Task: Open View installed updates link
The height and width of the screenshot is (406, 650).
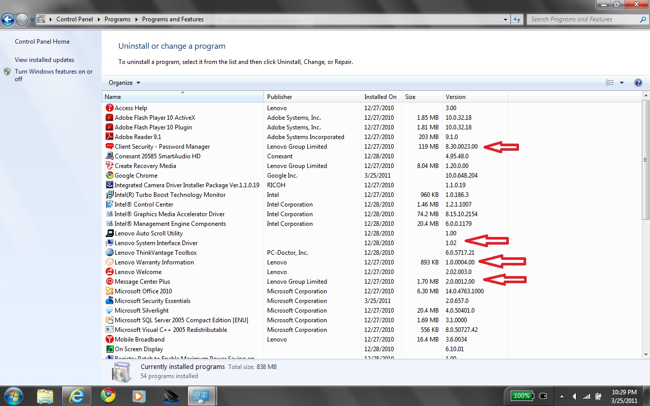Action: [44, 60]
